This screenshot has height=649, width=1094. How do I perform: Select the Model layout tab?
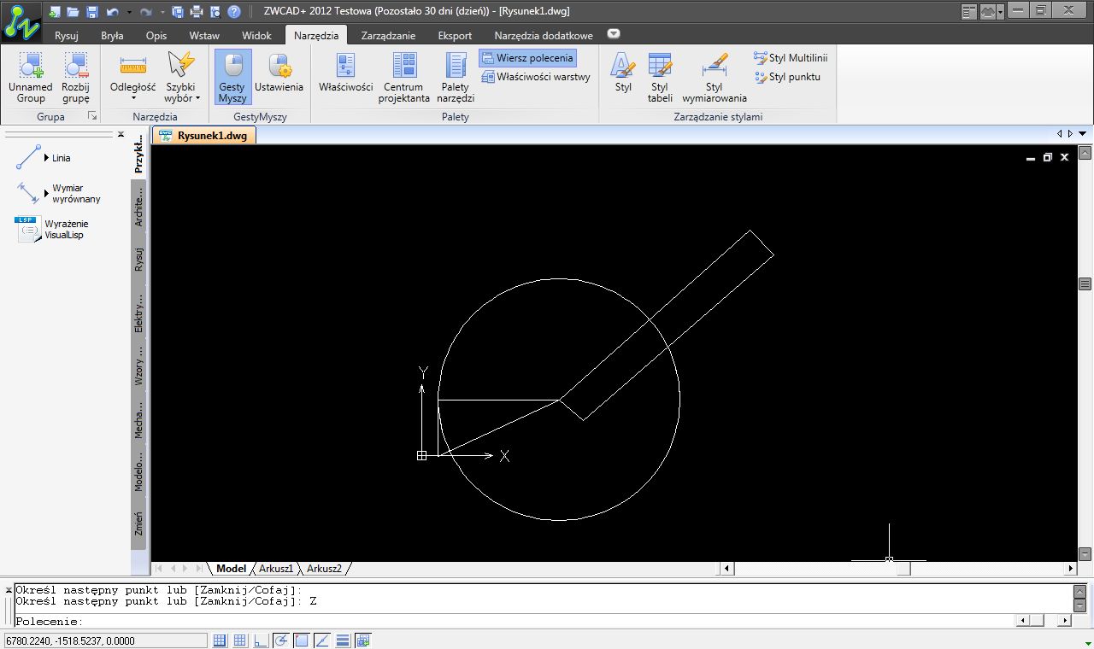click(231, 569)
